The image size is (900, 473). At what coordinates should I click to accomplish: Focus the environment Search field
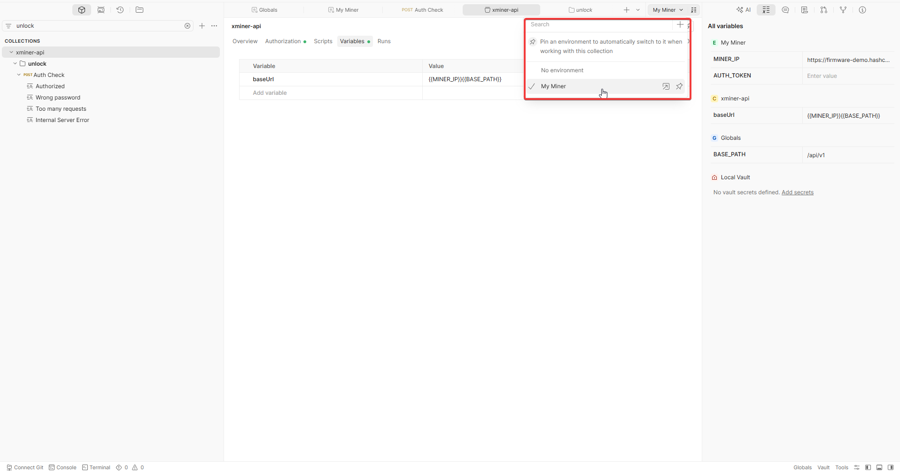point(600,24)
